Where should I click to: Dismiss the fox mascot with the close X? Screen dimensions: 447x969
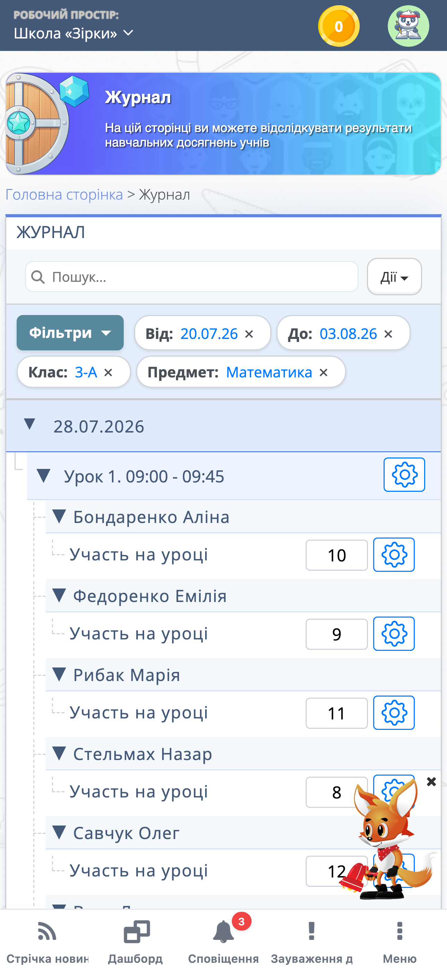tap(431, 782)
